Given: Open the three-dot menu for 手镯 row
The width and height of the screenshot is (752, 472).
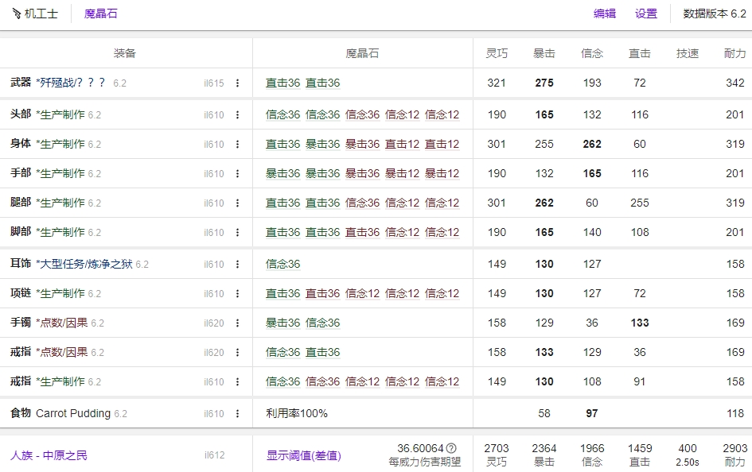Looking at the screenshot, I should (237, 323).
